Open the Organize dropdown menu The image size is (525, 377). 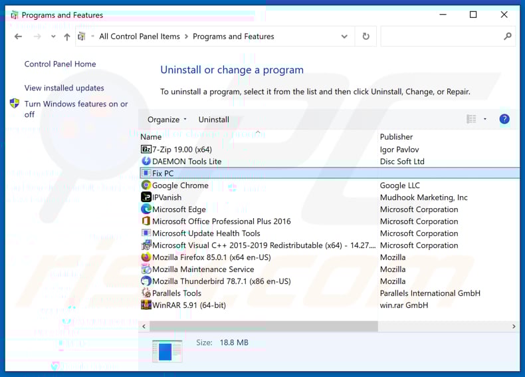(x=167, y=120)
